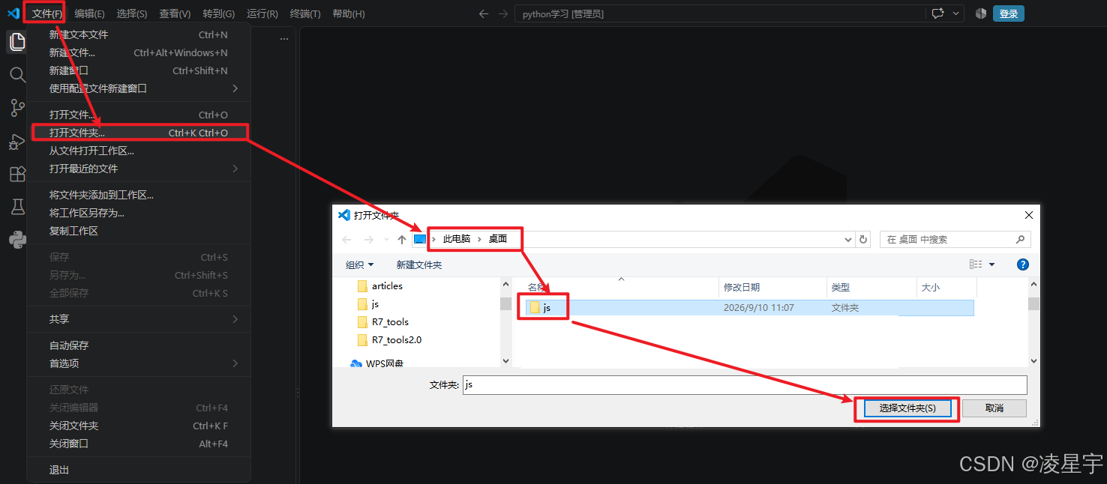Open the 编辑(E) menu
The image size is (1107, 484).
pyautogui.click(x=89, y=13)
